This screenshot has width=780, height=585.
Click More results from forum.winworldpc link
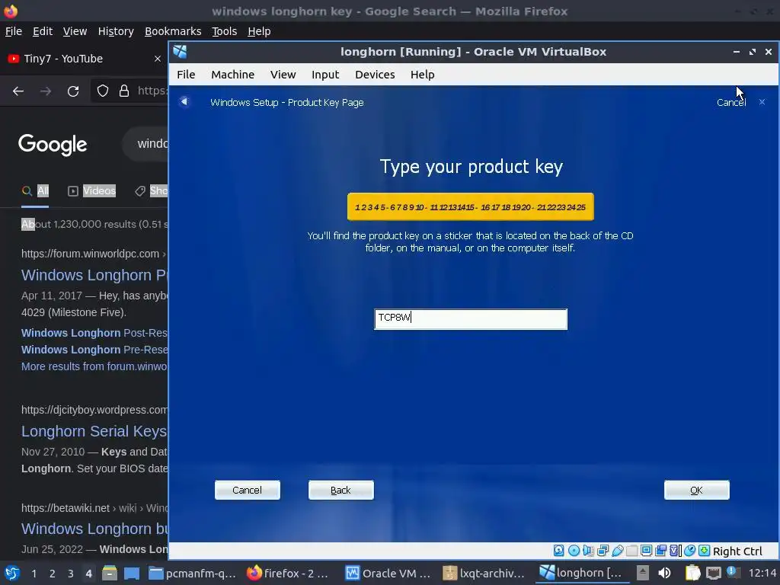coord(94,366)
